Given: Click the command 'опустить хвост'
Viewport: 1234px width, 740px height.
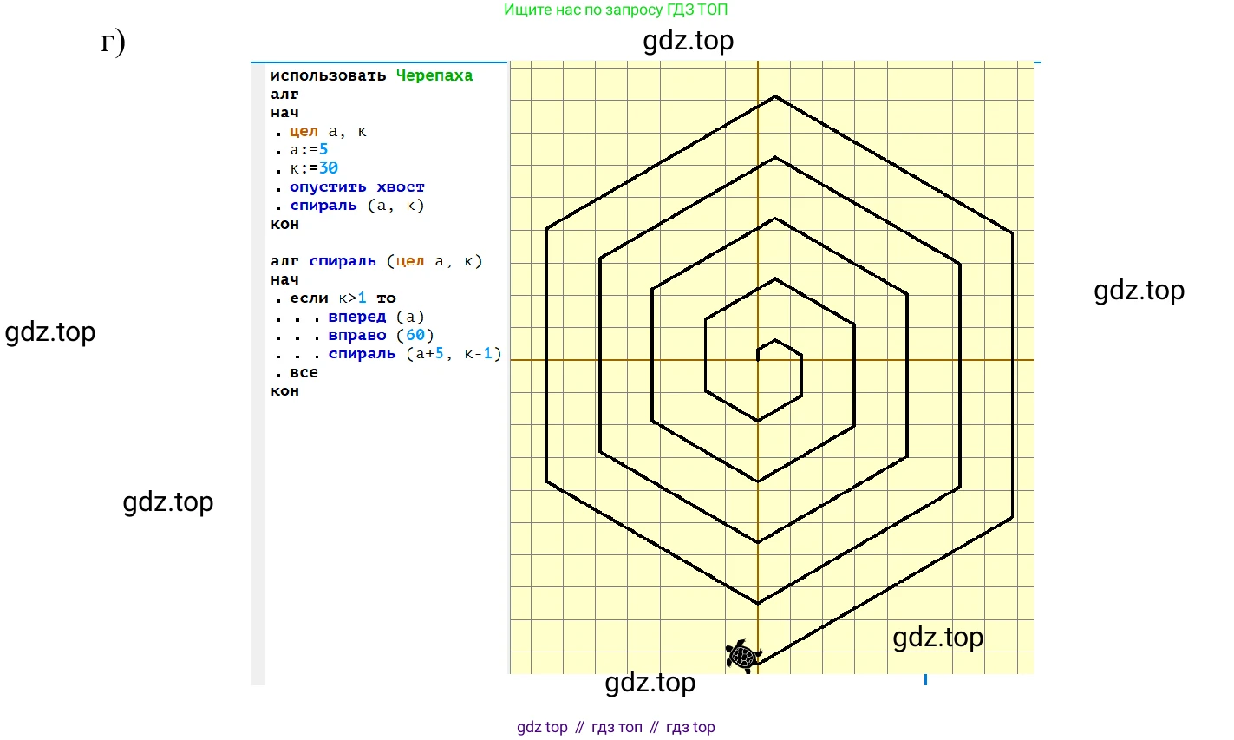Looking at the screenshot, I should coord(357,187).
